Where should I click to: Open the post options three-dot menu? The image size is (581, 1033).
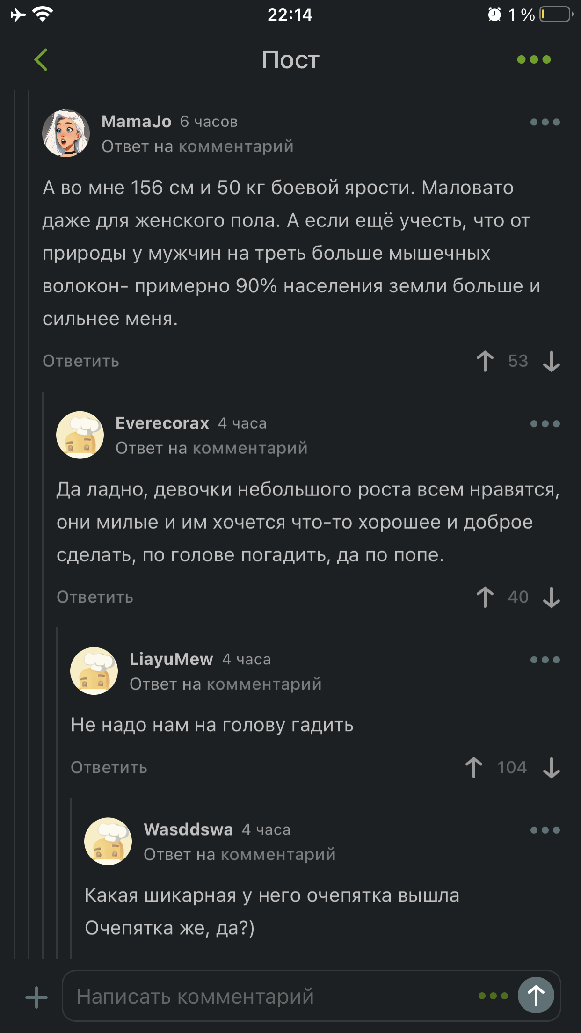534,60
